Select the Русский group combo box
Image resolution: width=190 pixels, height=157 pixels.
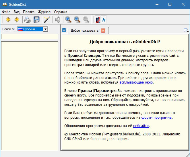click(32, 29)
